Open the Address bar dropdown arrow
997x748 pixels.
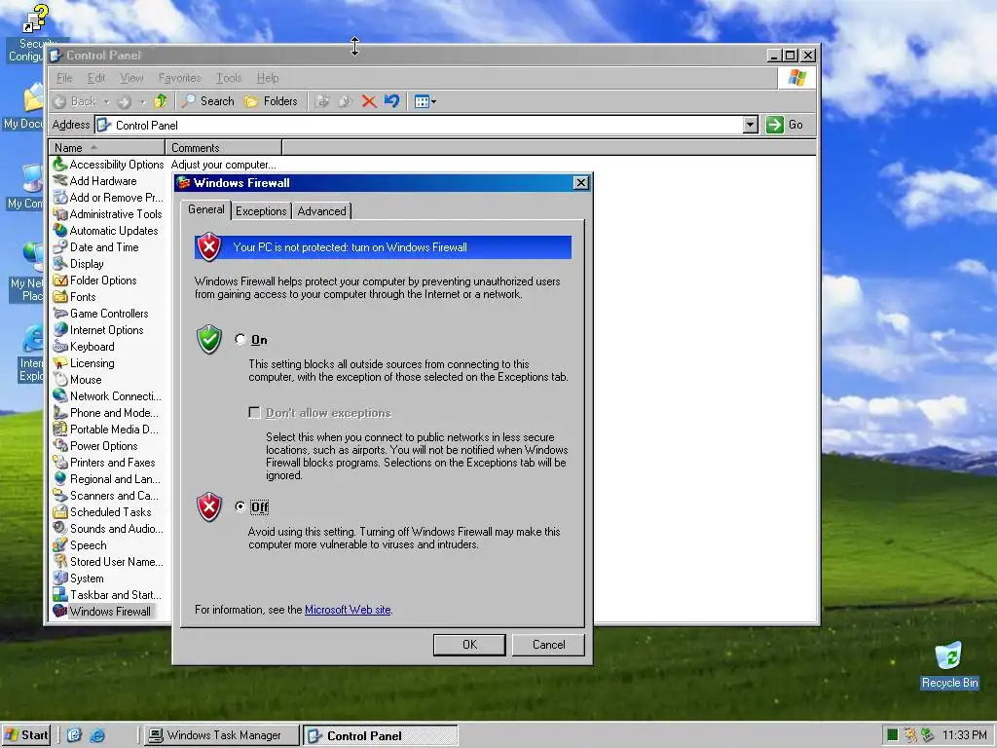pyautogui.click(x=751, y=125)
